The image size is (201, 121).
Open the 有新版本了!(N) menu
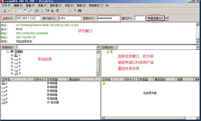coord(99,6)
